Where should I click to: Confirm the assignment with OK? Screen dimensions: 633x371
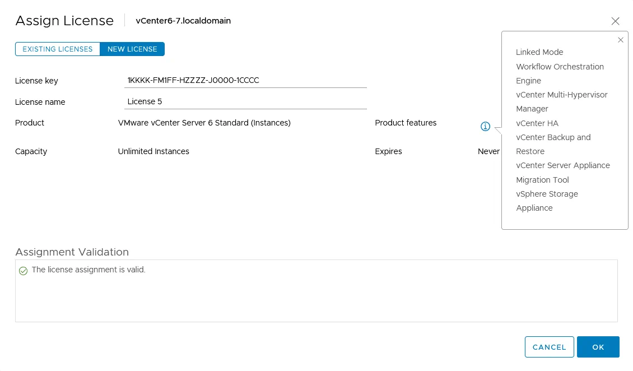[x=598, y=347]
